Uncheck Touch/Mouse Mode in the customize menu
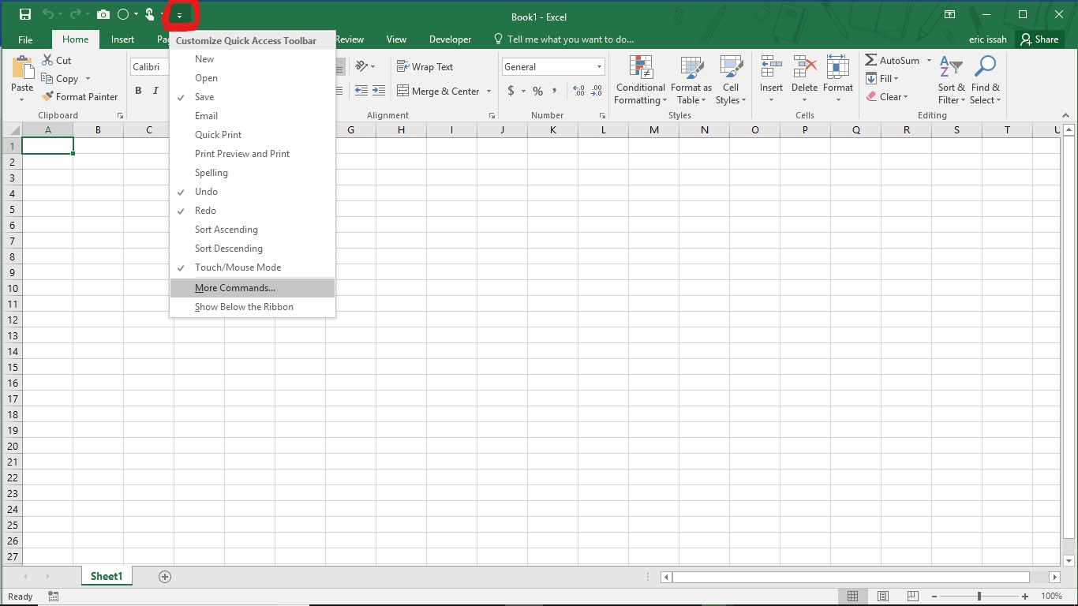1078x606 pixels. pos(253,267)
